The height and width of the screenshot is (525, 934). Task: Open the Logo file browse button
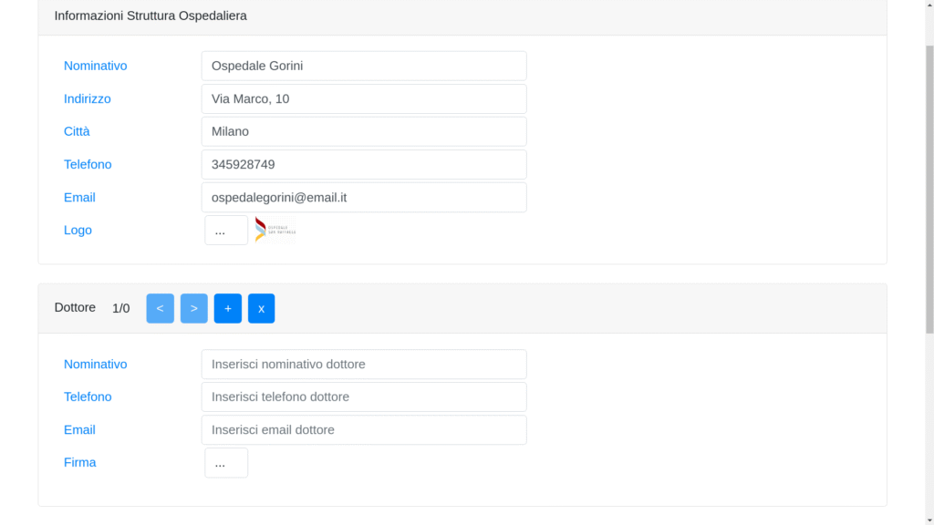(x=225, y=231)
